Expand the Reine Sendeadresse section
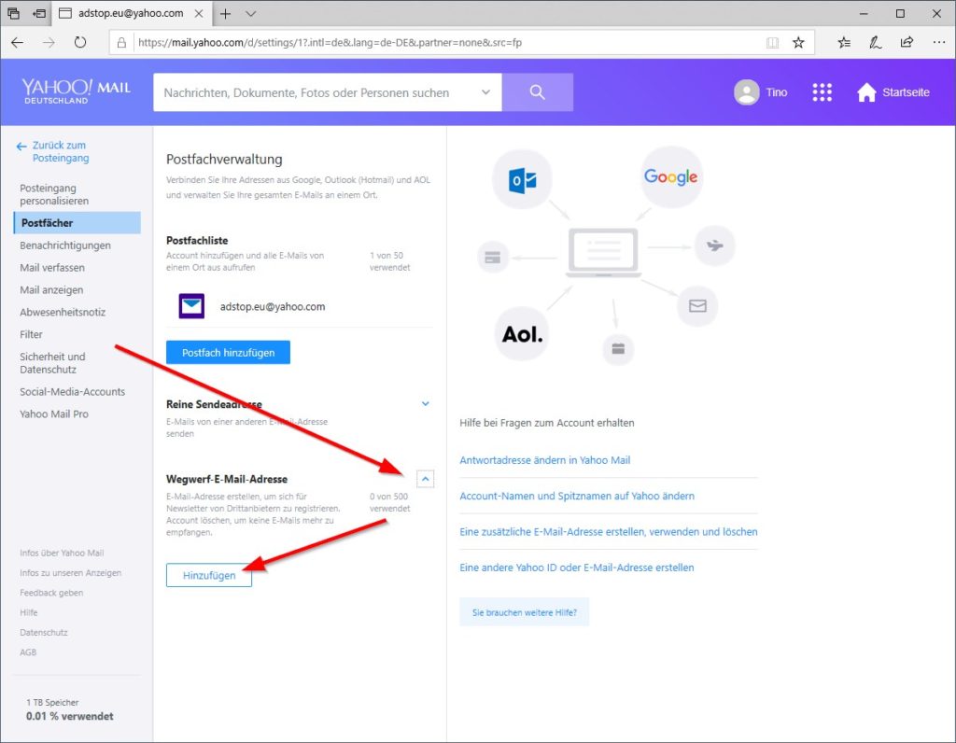956x743 pixels. 425,403
